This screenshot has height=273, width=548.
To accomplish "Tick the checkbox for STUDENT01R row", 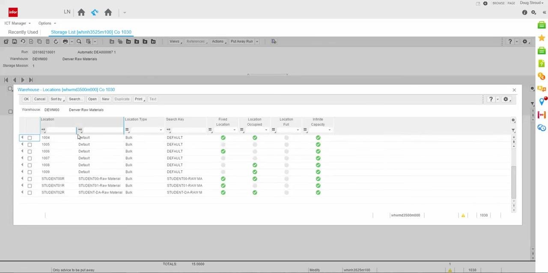I will [x=30, y=186].
